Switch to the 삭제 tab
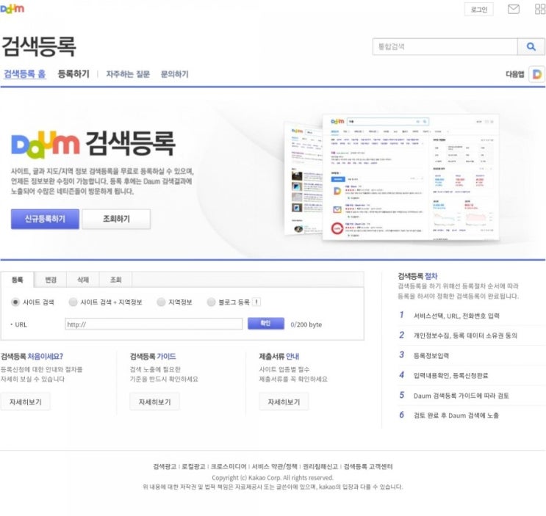Screen dimensions: 546x516 (83, 280)
